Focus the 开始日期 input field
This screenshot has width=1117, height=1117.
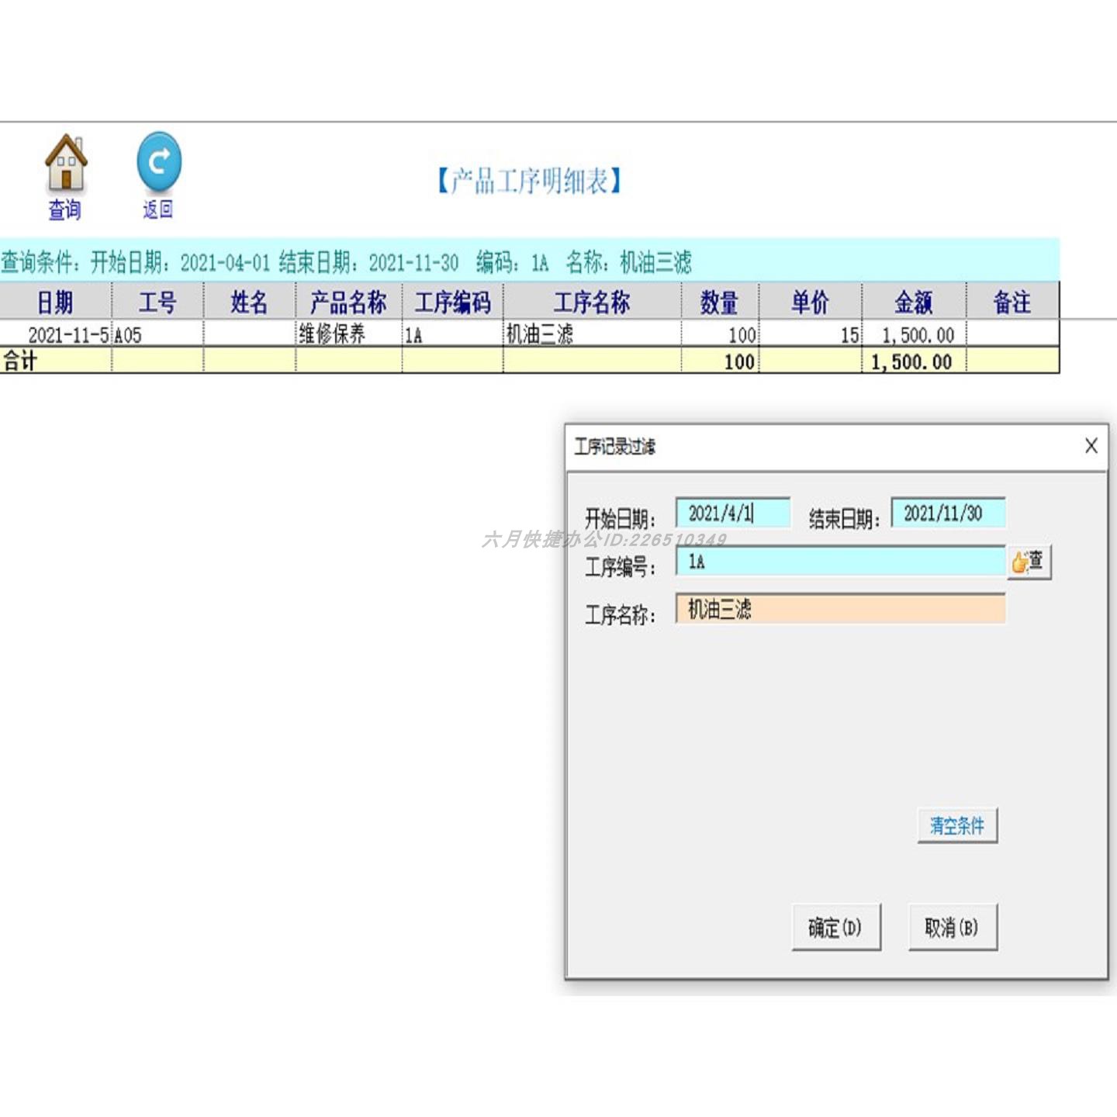(733, 514)
